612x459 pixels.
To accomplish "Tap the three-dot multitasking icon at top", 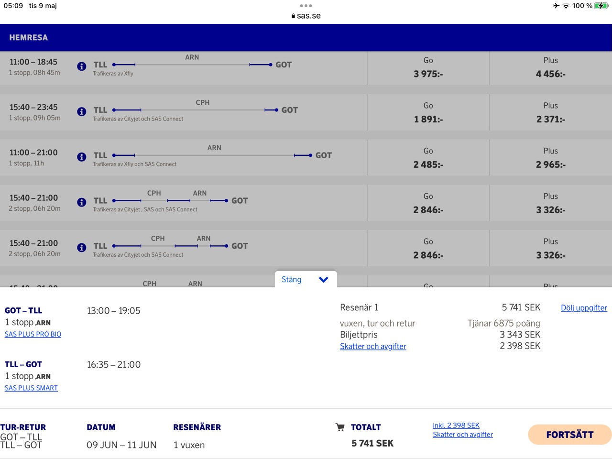I will click(306, 6).
